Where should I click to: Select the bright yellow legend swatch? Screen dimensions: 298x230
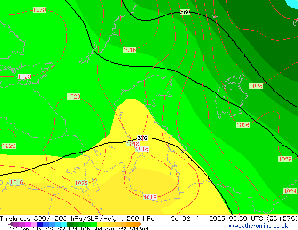pyautogui.click(x=100, y=224)
